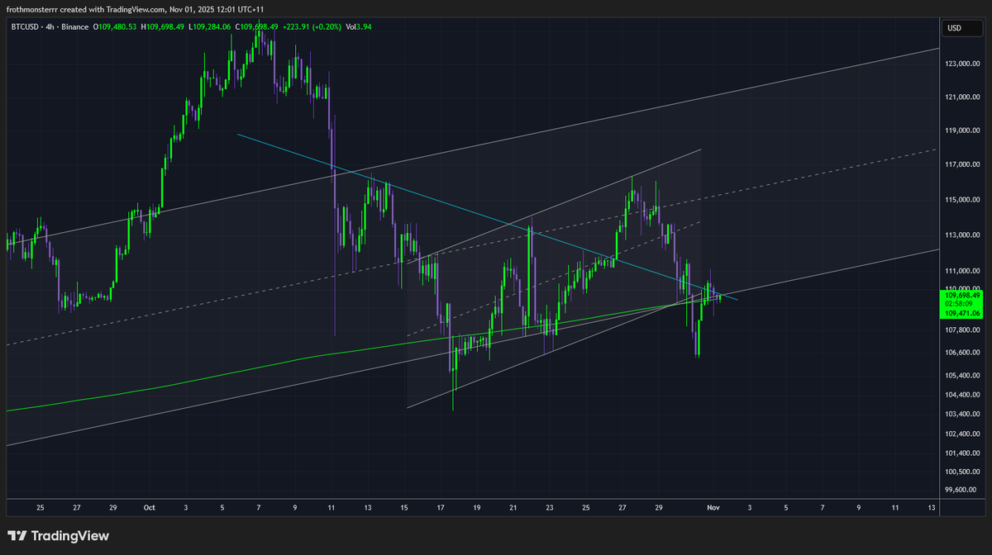Viewport: 992px width, 555px height.
Task: Click the 15 date label on time axis
Action: (x=404, y=507)
